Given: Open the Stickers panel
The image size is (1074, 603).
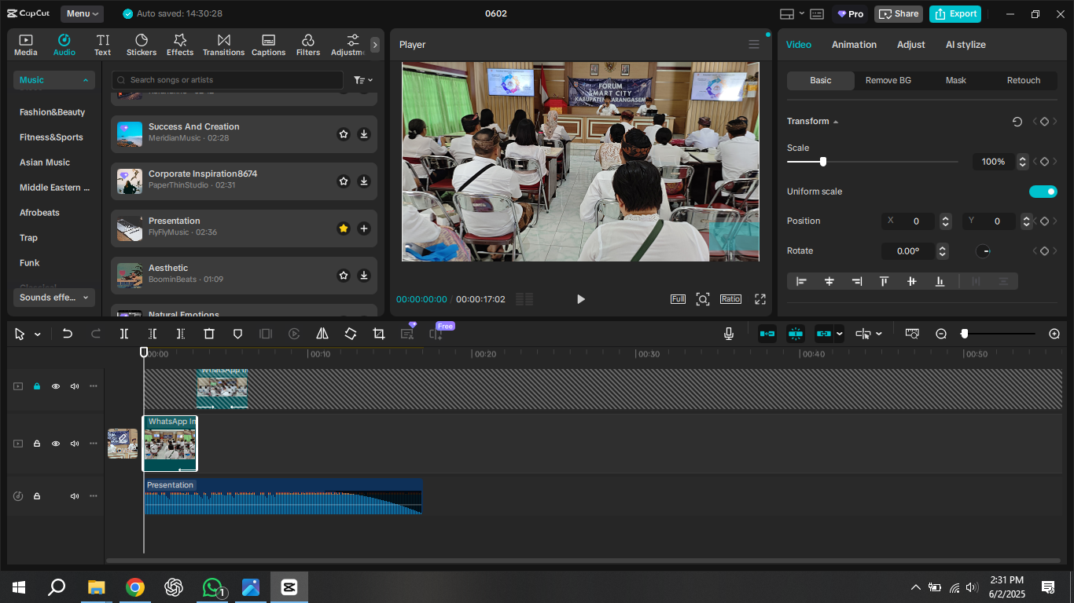Looking at the screenshot, I should [x=142, y=45].
